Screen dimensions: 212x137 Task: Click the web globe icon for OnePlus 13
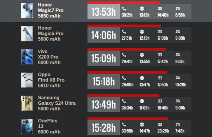[x=142, y=124]
